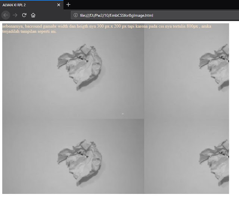
Task: Focus the address bar with EmbCSSforBgImage.html URL
Action: (x=155, y=15)
